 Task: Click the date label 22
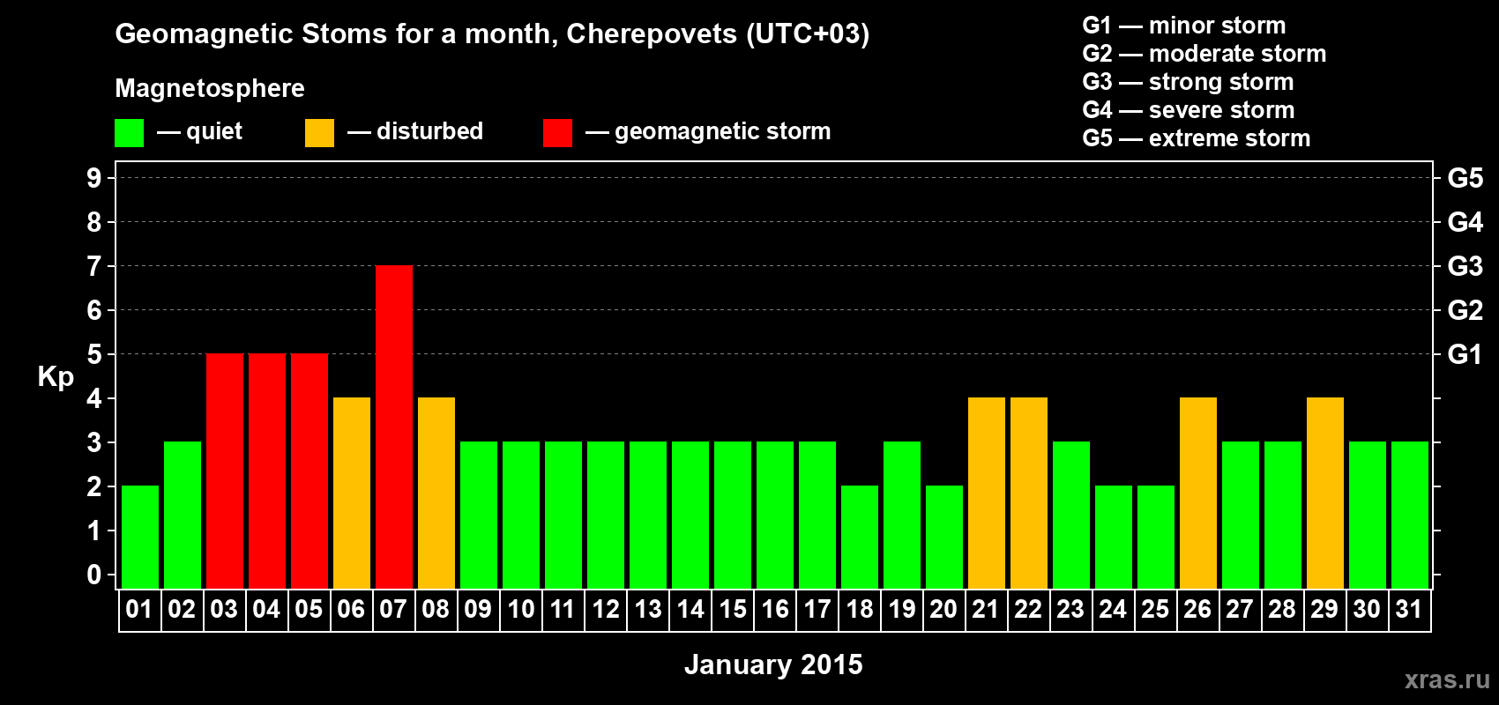[1028, 610]
